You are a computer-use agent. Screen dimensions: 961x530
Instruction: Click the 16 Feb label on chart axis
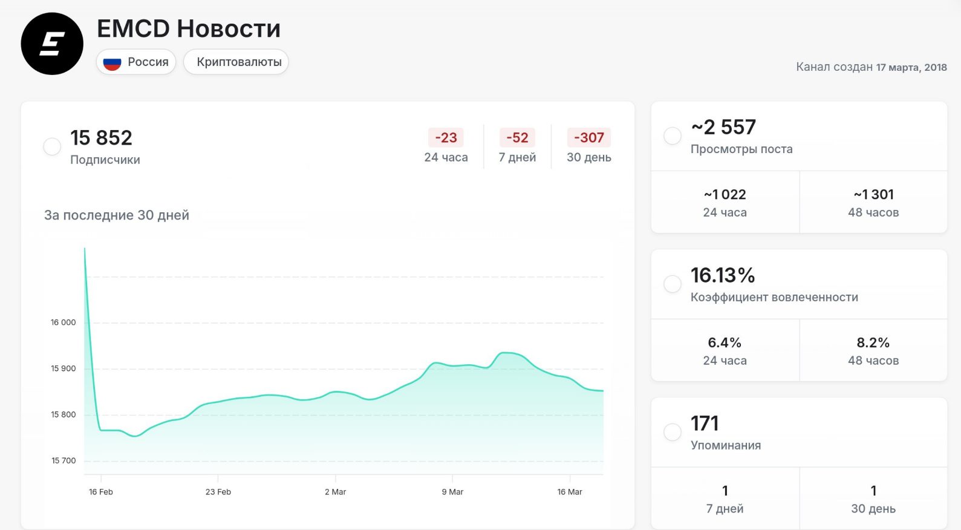pyautogui.click(x=101, y=492)
